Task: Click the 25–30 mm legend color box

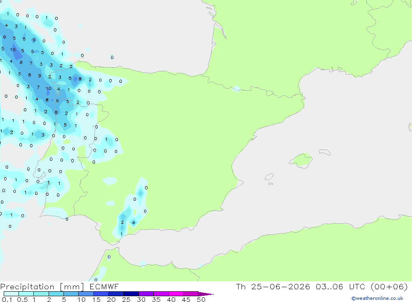Action: (x=131, y=294)
